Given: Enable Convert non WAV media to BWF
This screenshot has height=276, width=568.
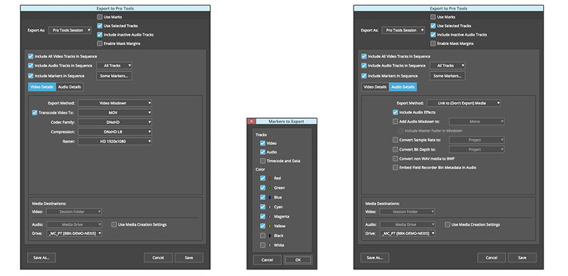Looking at the screenshot, I should (x=395, y=159).
